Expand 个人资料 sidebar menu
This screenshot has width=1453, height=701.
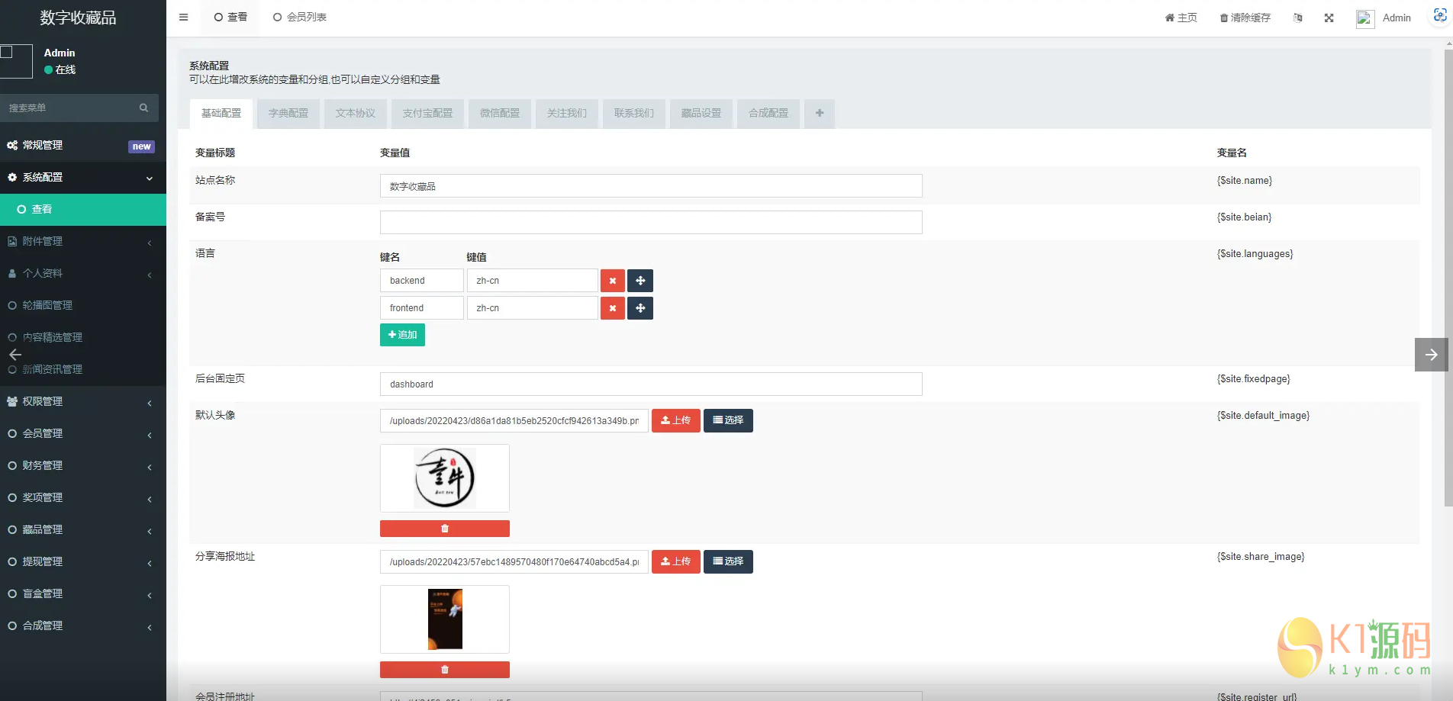(83, 273)
